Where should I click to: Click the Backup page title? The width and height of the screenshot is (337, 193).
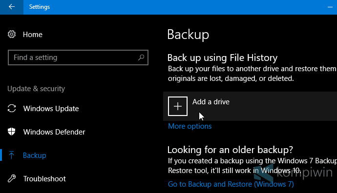tap(188, 35)
